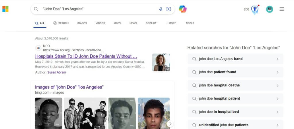
Task: Open the hamburger settings menu
Action: coord(282,9)
